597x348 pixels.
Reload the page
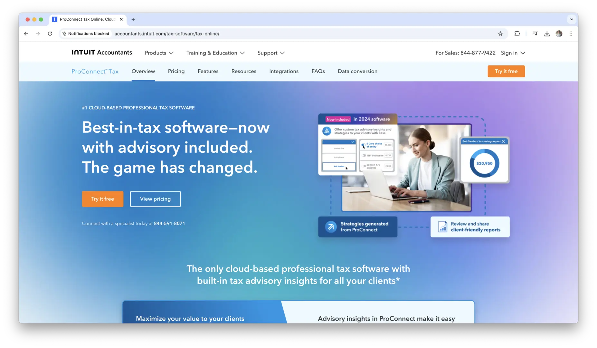coord(50,34)
